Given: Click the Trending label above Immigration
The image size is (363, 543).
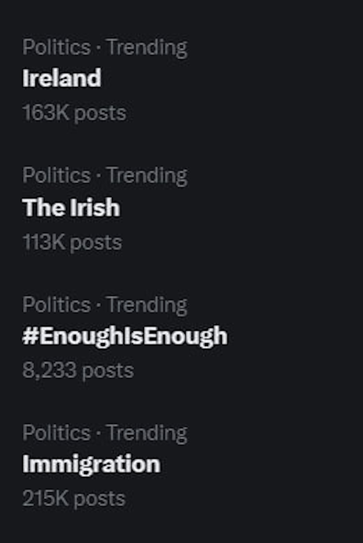Looking at the screenshot, I should click(148, 433).
